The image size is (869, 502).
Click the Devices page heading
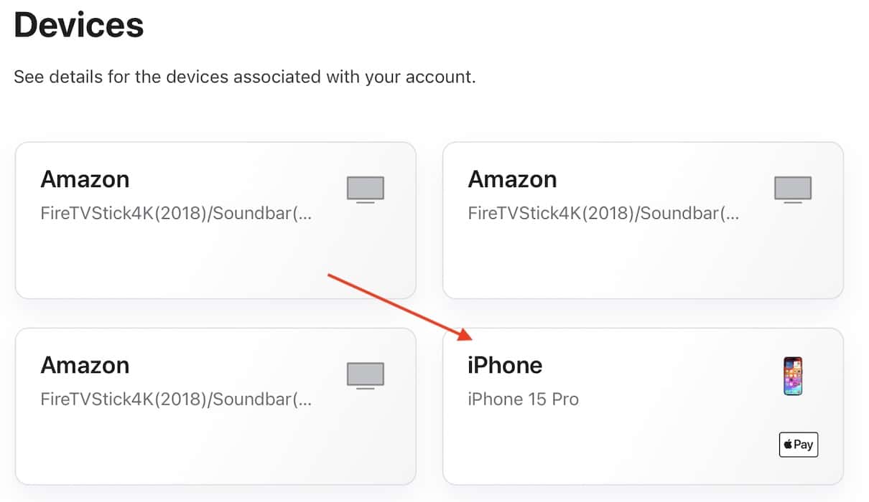79,25
